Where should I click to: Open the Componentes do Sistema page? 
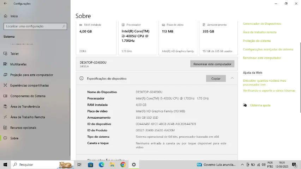35,96
